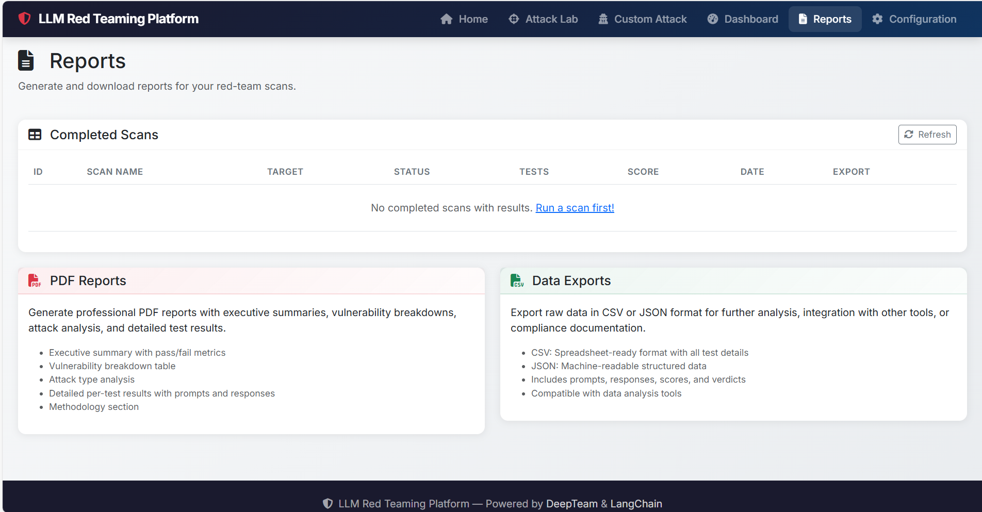Click the ID column header

coord(38,172)
